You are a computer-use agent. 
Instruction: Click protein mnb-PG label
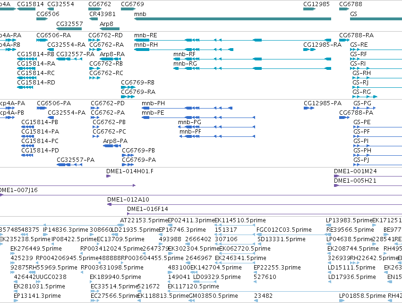190,122
